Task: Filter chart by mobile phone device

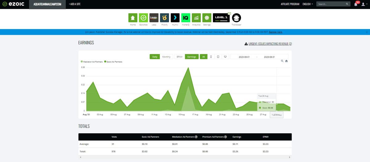Action: pyautogui.click(x=211, y=56)
